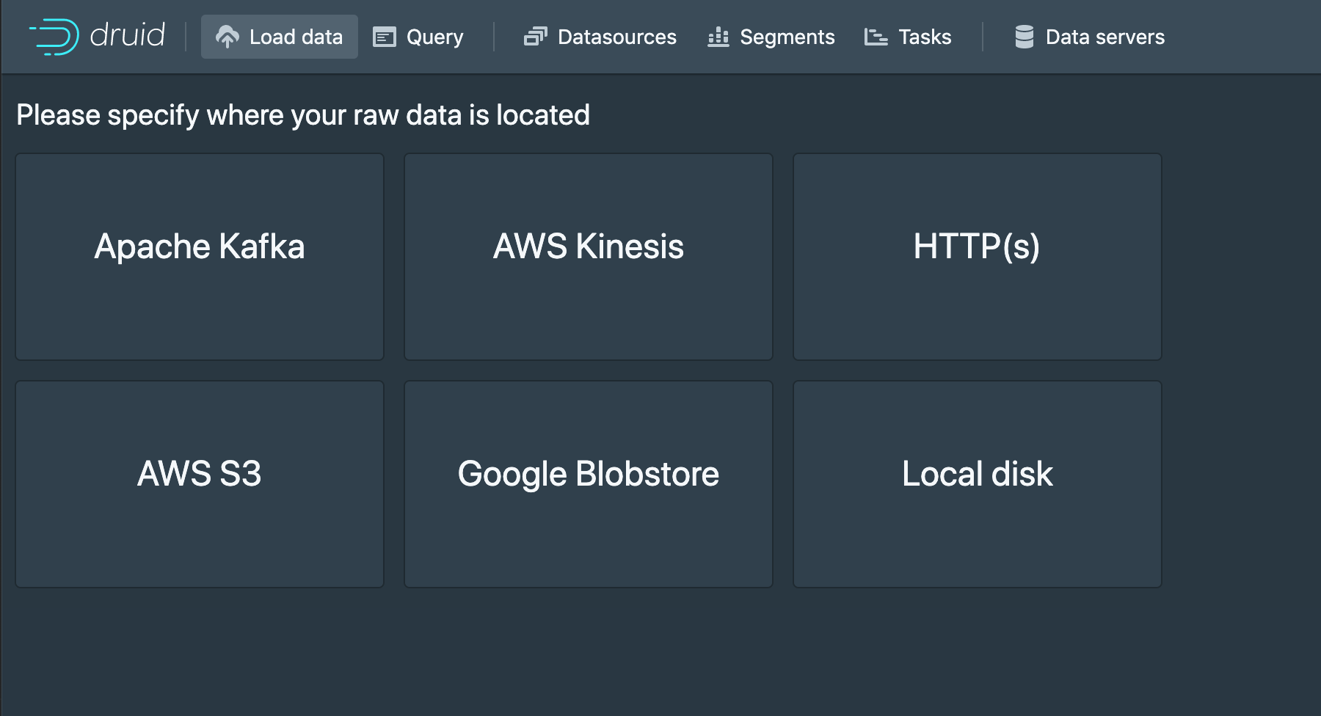1321x716 pixels.
Task: Navigate to the Tasks label
Action: pos(925,37)
